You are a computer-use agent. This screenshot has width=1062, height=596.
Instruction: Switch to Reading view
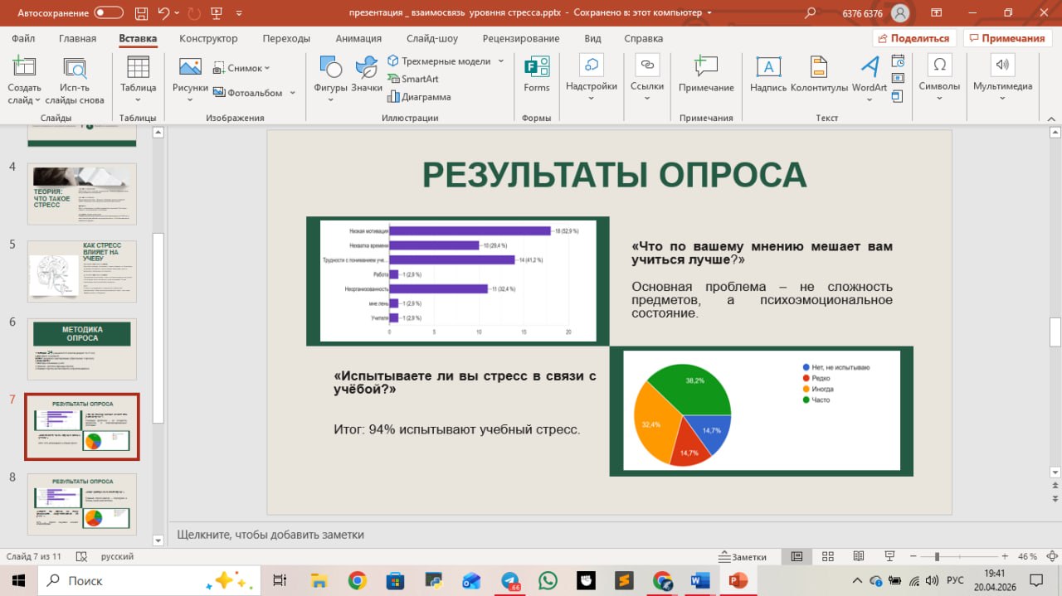click(x=858, y=556)
